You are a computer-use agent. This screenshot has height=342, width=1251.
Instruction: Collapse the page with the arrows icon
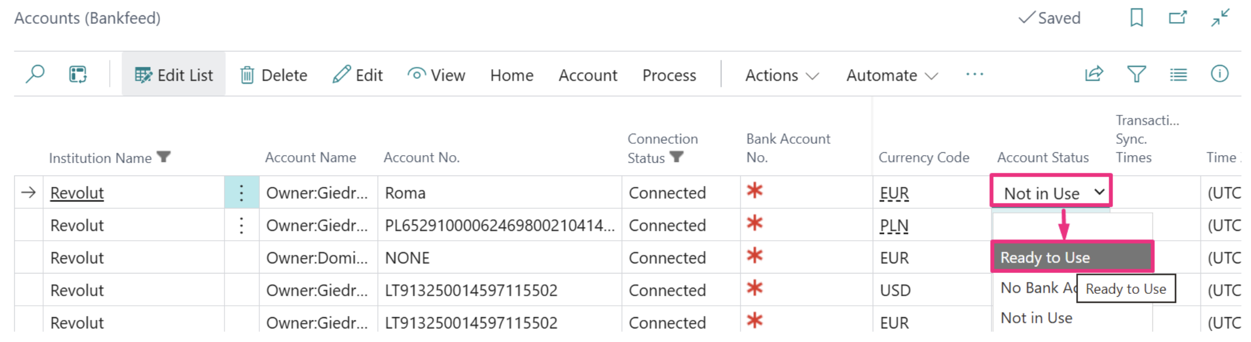[1220, 18]
